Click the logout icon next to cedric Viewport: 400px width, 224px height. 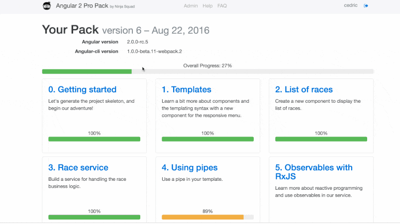click(366, 5)
